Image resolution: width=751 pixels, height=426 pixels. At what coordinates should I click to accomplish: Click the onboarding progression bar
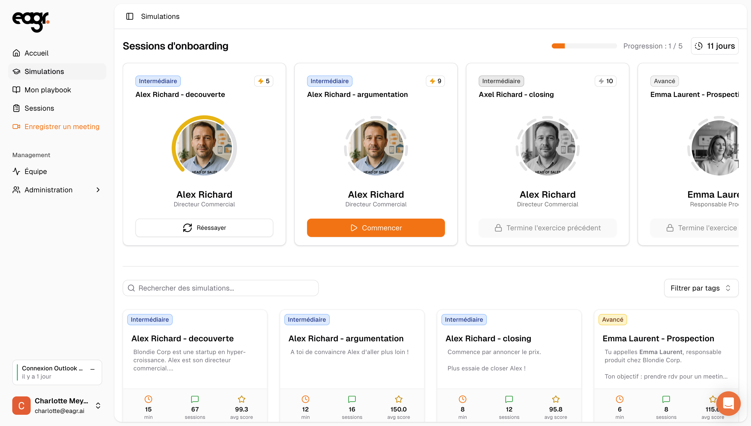pyautogui.click(x=584, y=46)
